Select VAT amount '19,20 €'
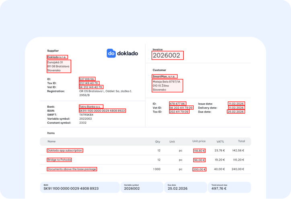 pos(220,160)
